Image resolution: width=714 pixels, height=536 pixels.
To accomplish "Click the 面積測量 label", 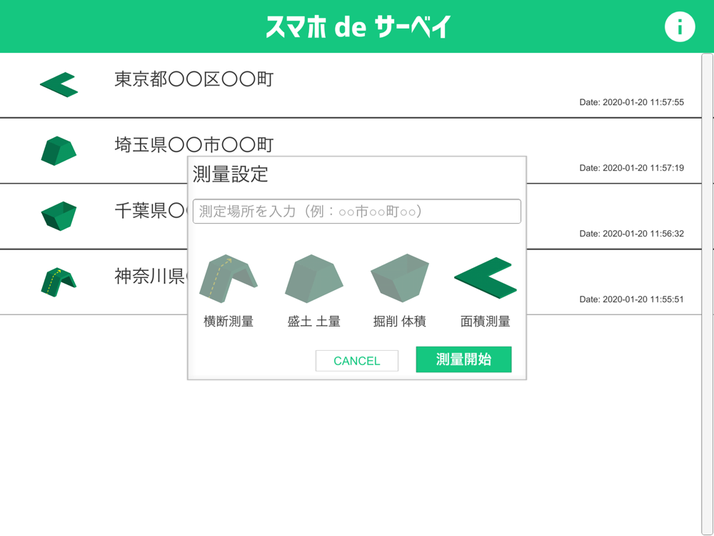I will [x=486, y=322].
